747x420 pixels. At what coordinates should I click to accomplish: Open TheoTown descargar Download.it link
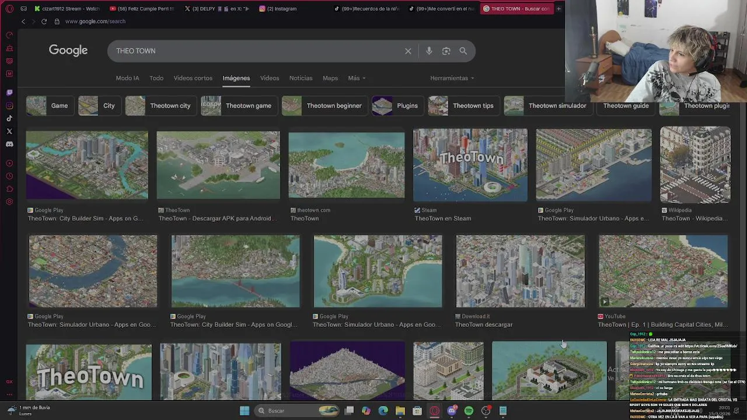[x=483, y=325]
